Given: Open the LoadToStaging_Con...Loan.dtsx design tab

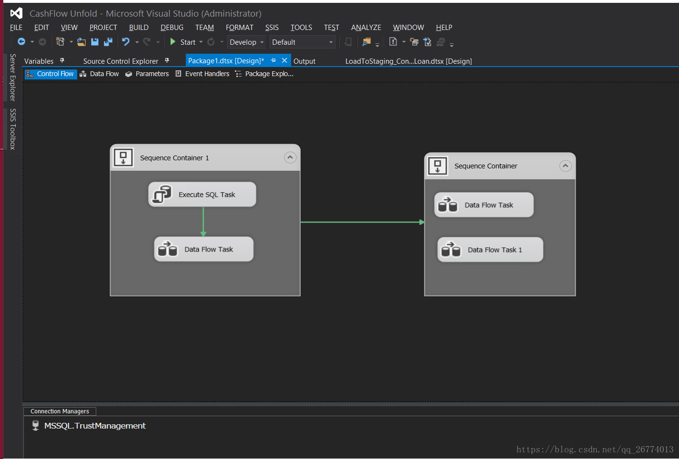Looking at the screenshot, I should tap(408, 61).
